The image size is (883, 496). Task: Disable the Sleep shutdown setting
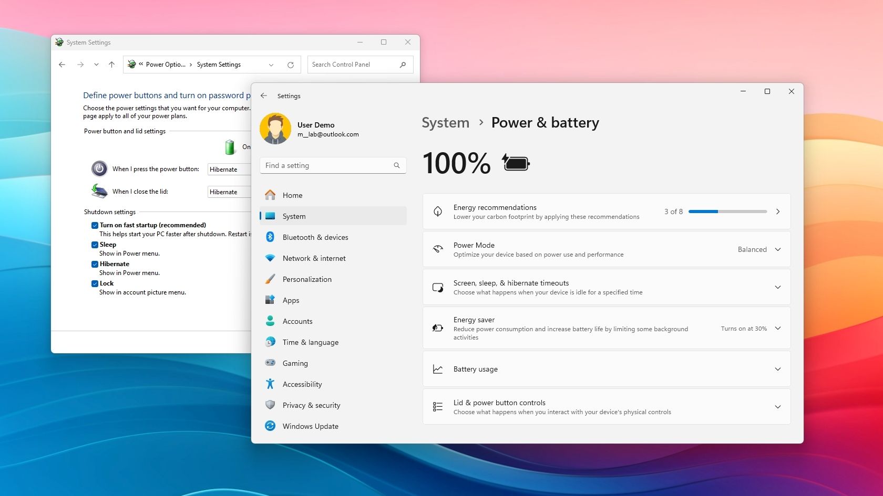95,244
